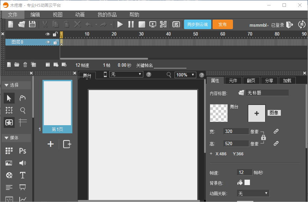Viewport: 308px width, 202px height.
Task: Click the 发布 publish button
Action: coord(222,24)
